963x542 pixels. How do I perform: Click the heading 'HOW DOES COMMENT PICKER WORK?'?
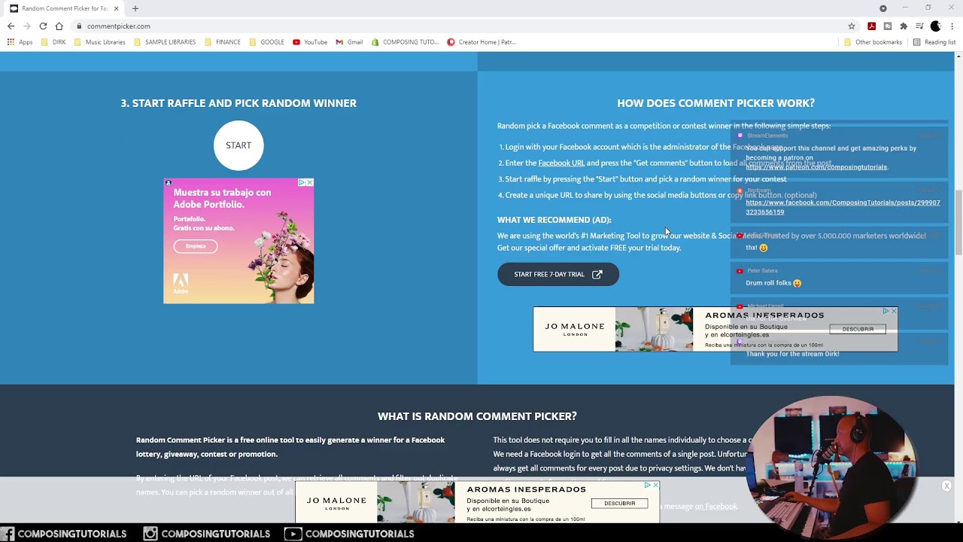tap(715, 103)
